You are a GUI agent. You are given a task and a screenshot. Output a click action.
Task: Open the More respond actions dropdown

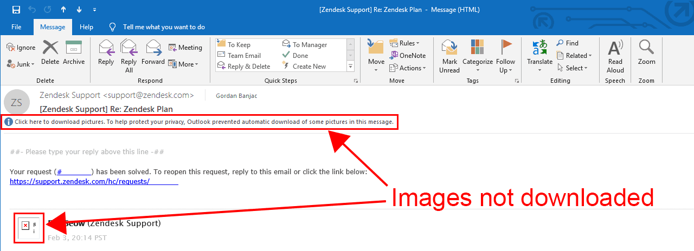[x=183, y=64]
